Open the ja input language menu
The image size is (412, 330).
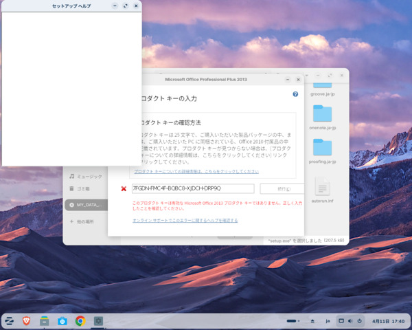point(328,321)
